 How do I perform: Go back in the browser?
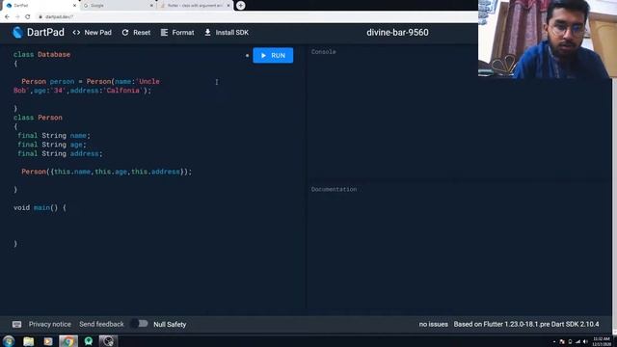tap(7, 17)
